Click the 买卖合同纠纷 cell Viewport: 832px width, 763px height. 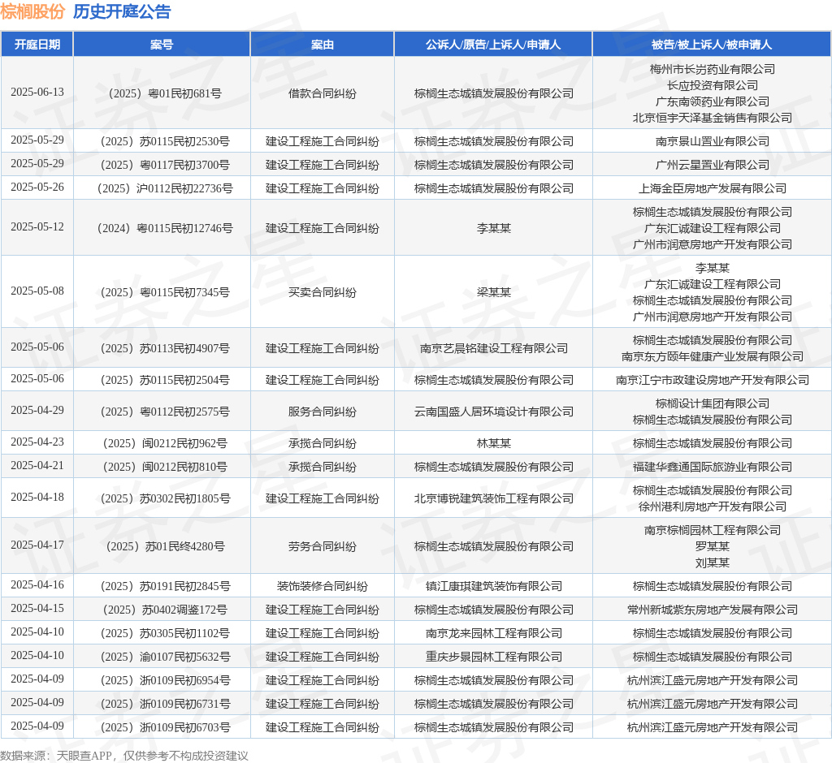[x=322, y=292]
